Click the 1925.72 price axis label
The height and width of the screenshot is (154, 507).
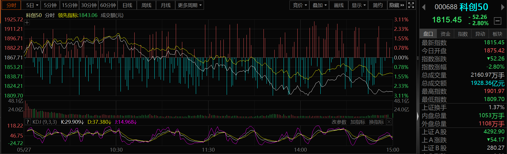pos(14,19)
